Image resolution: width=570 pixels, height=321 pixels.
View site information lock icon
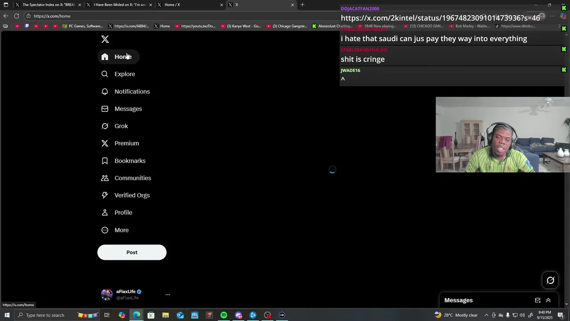click(28, 16)
